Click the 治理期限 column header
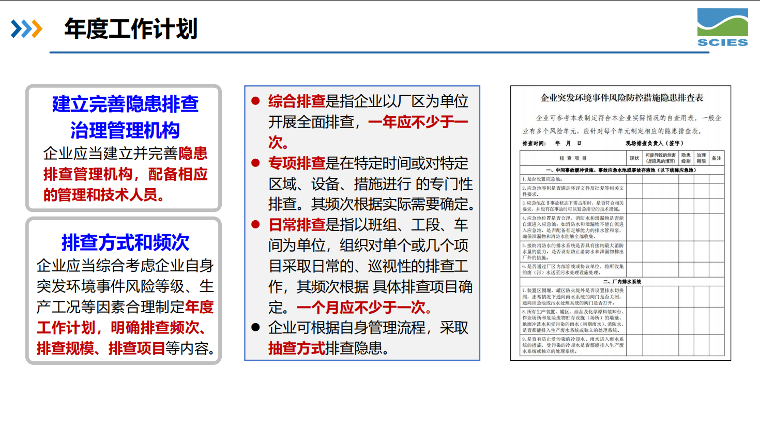This screenshot has width=760, height=428. pos(701,158)
